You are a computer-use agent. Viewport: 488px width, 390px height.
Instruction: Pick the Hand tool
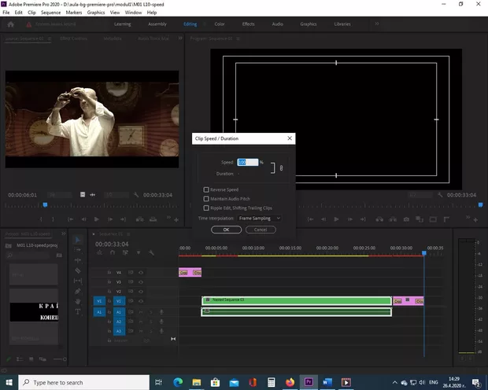pos(78,301)
